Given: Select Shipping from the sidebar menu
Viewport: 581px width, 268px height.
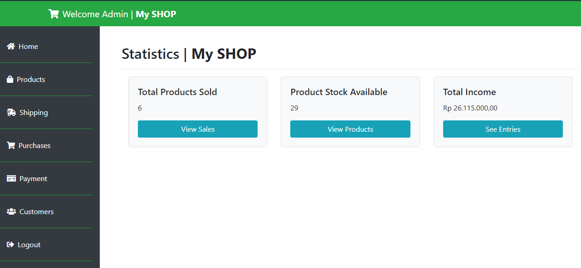Looking at the screenshot, I should click(34, 112).
